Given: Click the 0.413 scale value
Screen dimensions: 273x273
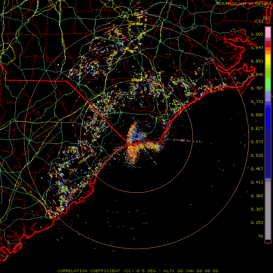Looking at the screenshot, I should [x=257, y=182].
